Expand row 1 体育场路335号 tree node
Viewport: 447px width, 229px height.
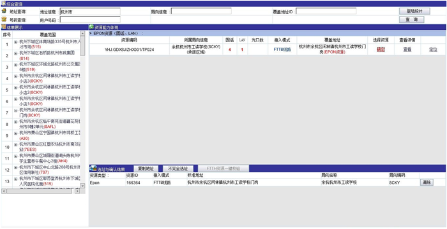click(x=16, y=42)
